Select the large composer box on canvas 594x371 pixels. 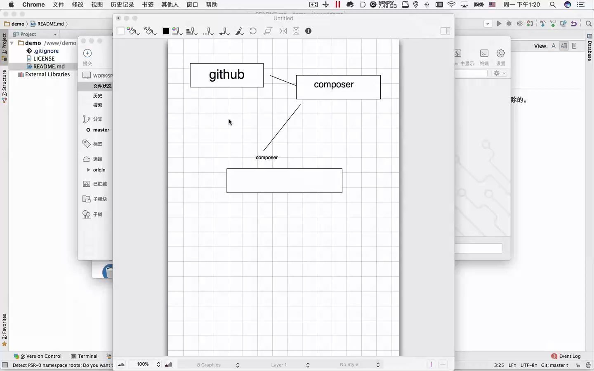point(338,87)
